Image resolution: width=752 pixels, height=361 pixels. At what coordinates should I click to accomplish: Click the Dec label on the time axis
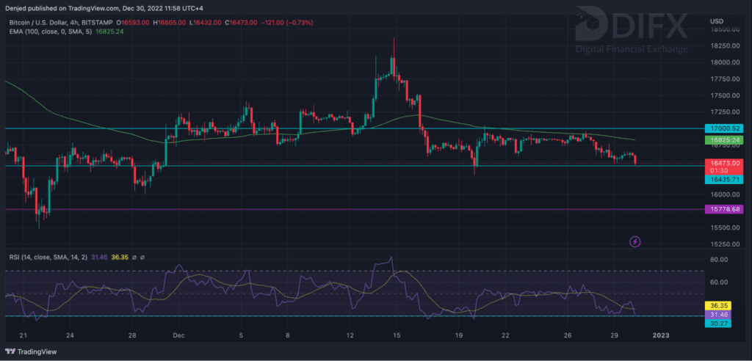tap(177, 335)
